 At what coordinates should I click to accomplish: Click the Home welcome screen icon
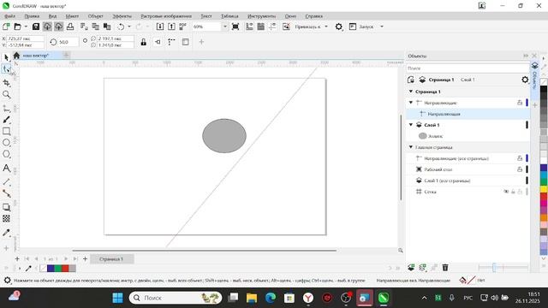(x=16, y=56)
